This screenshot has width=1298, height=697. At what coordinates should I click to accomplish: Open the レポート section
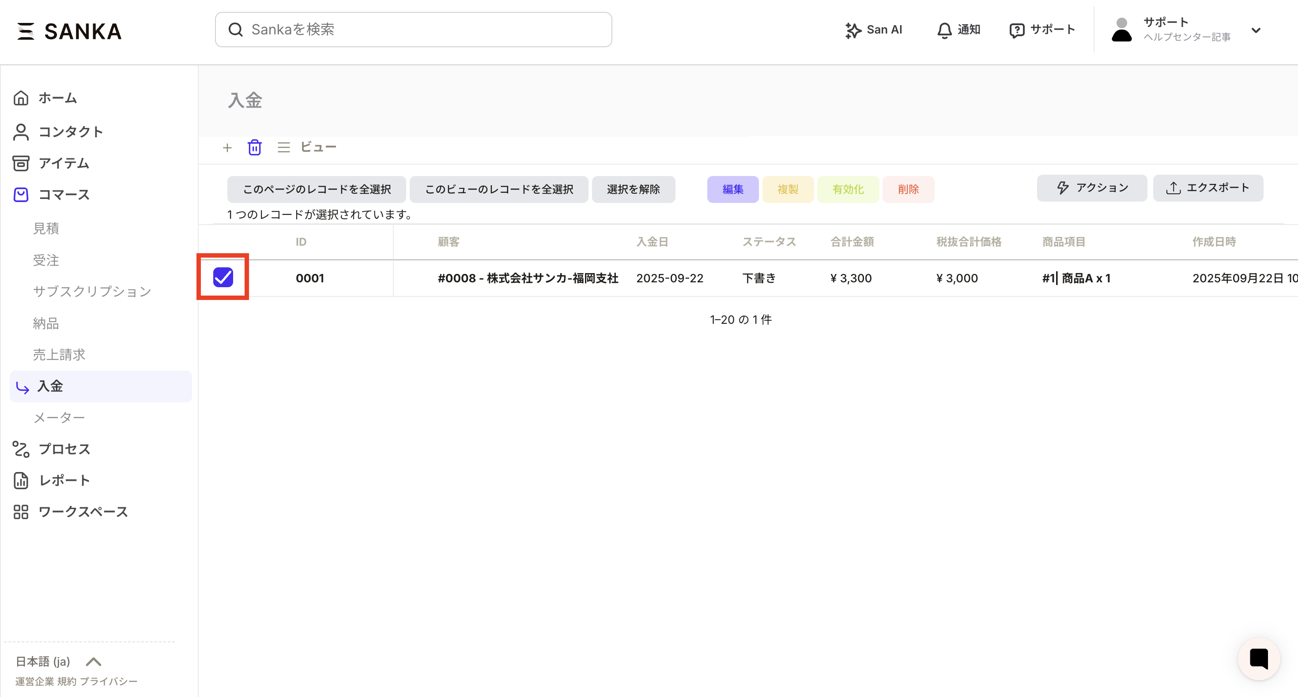point(64,480)
